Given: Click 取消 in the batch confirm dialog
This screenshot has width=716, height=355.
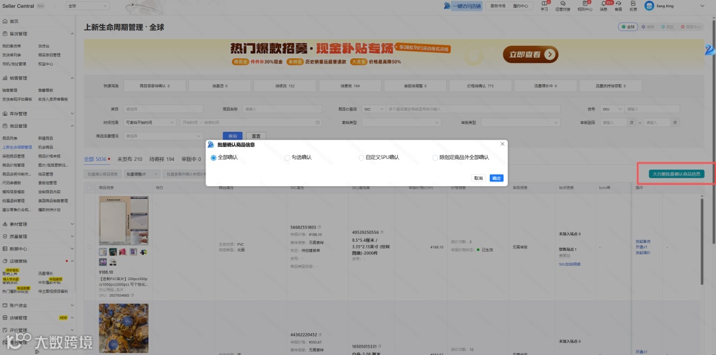Looking at the screenshot, I should tap(479, 178).
